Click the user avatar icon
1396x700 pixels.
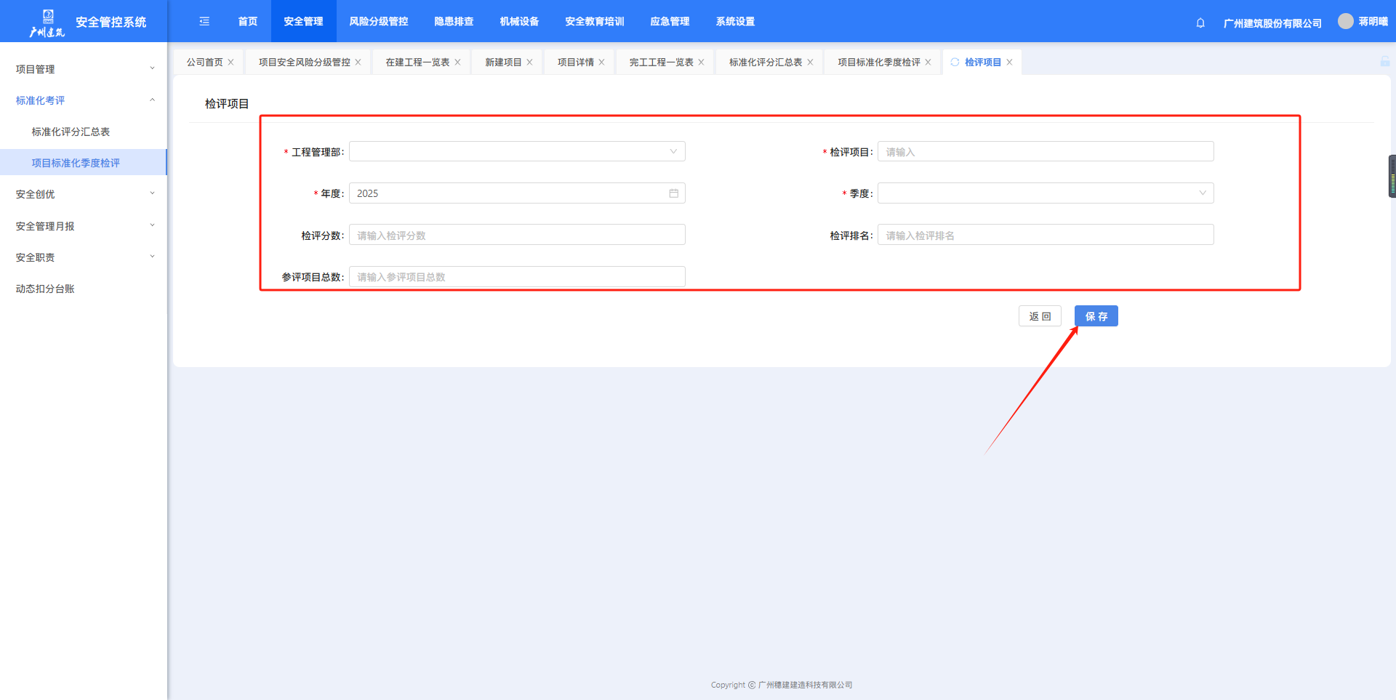coord(1346,21)
